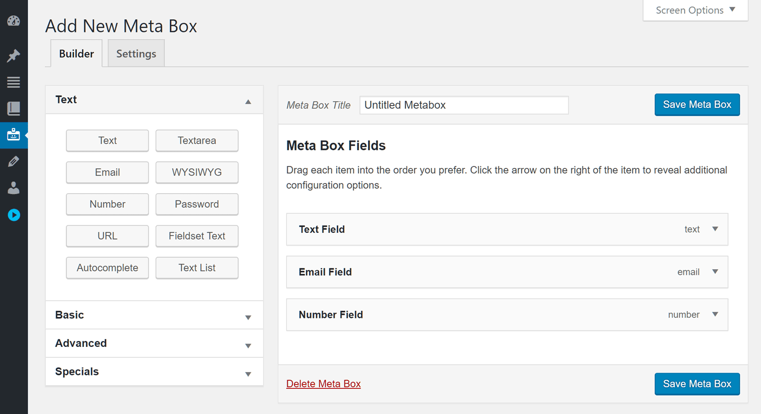Image resolution: width=761 pixels, height=414 pixels.
Task: Open the Pages book icon in sidebar
Action: pos(13,108)
